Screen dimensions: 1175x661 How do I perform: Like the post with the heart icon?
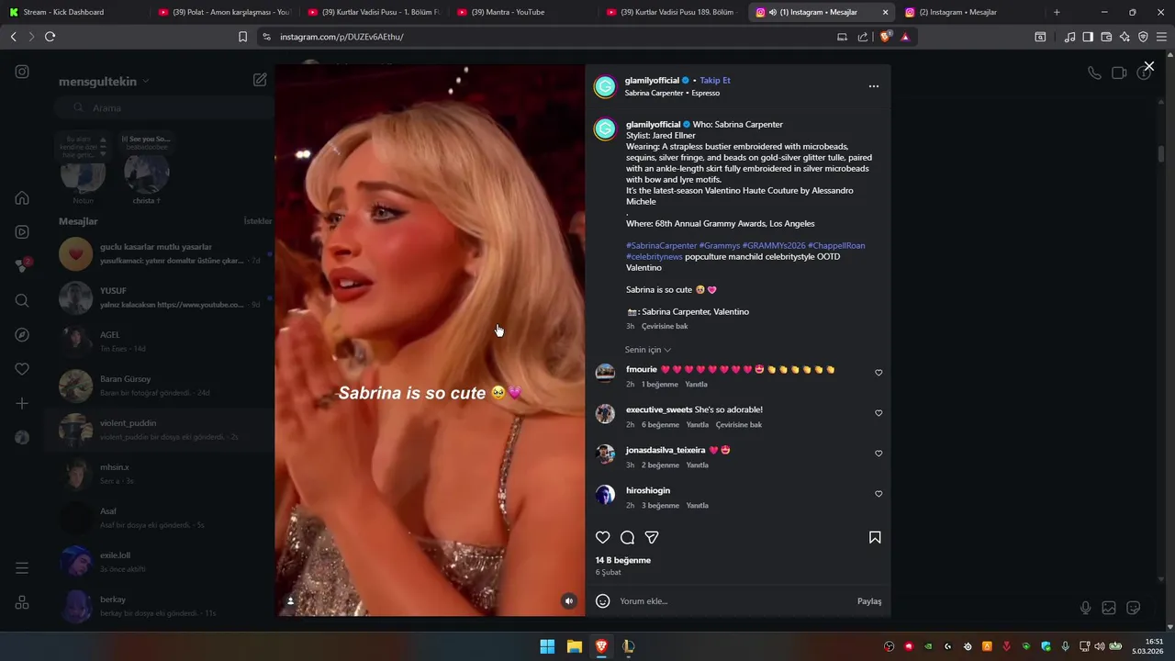[602, 537]
